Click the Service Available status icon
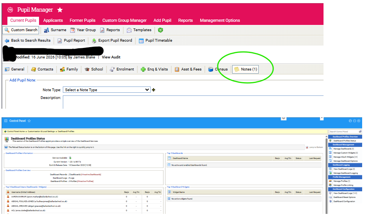 coord(70,158)
